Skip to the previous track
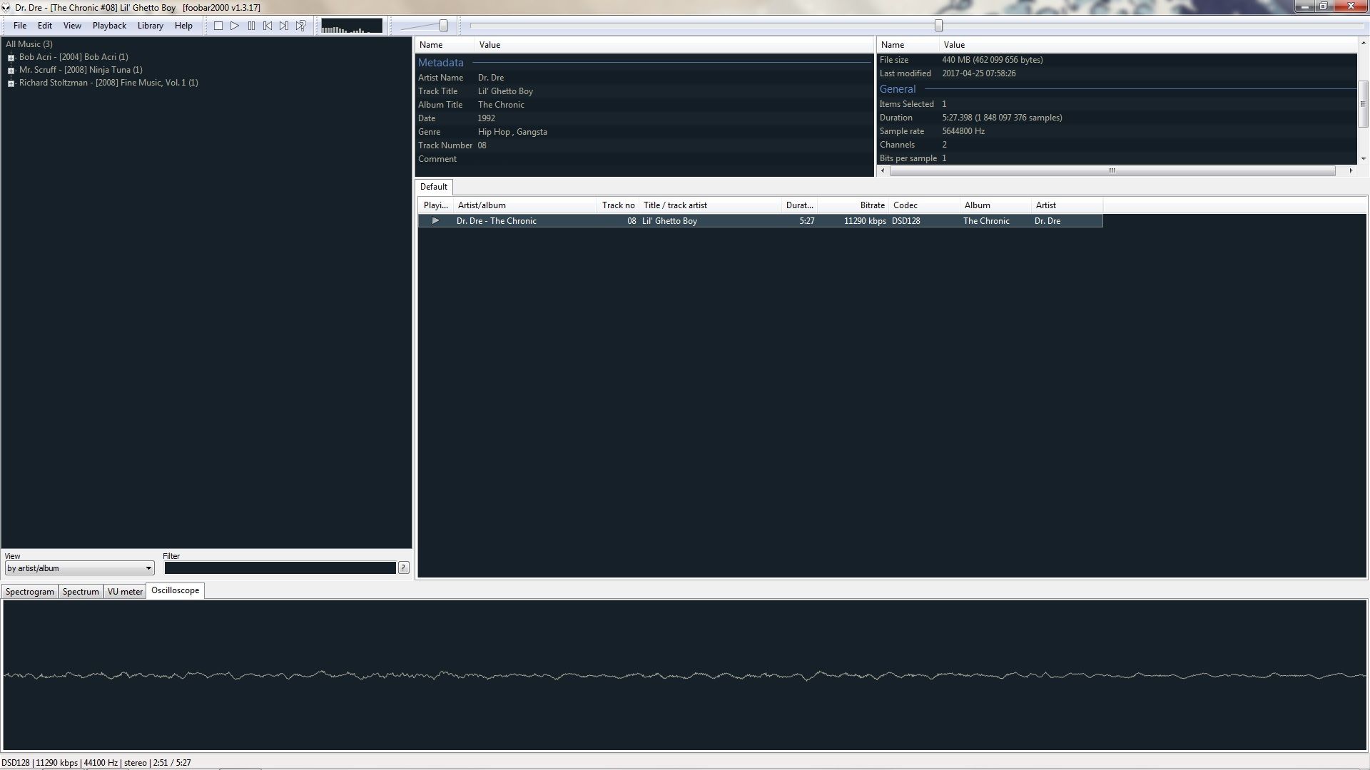Viewport: 1370px width, 770px height. tap(268, 26)
